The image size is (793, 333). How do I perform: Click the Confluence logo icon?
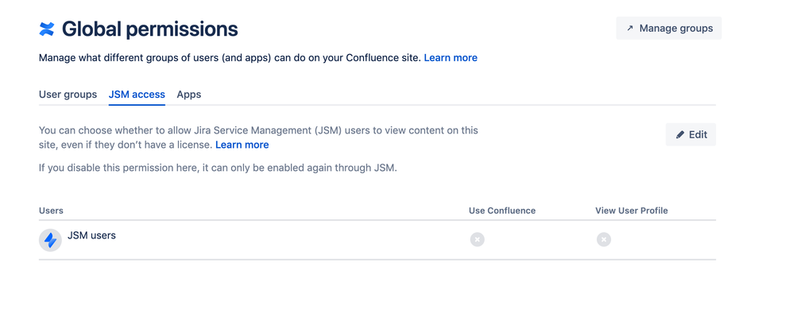point(47,29)
